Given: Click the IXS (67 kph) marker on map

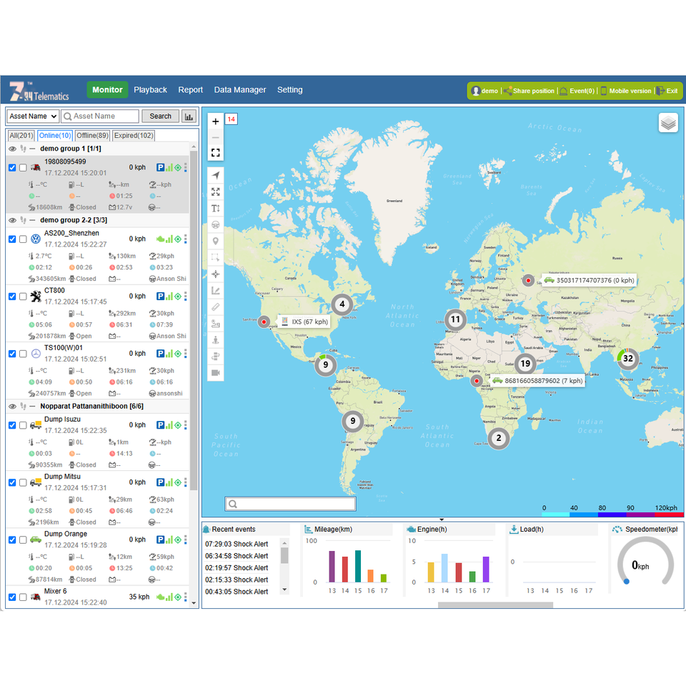Looking at the screenshot, I should coord(264,322).
